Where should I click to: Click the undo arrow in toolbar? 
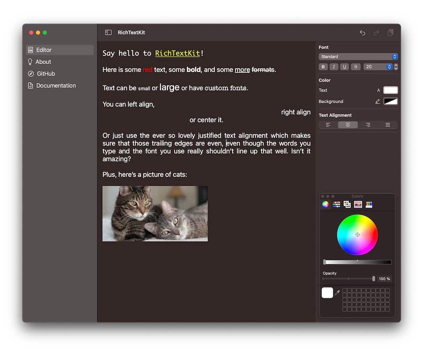point(363,33)
